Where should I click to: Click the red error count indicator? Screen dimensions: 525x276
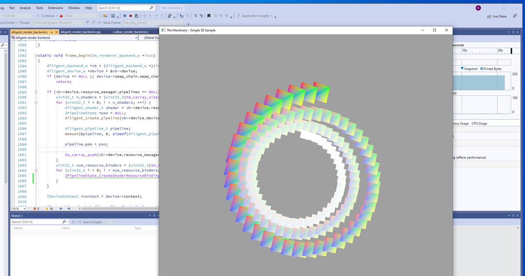click(x=36, y=209)
